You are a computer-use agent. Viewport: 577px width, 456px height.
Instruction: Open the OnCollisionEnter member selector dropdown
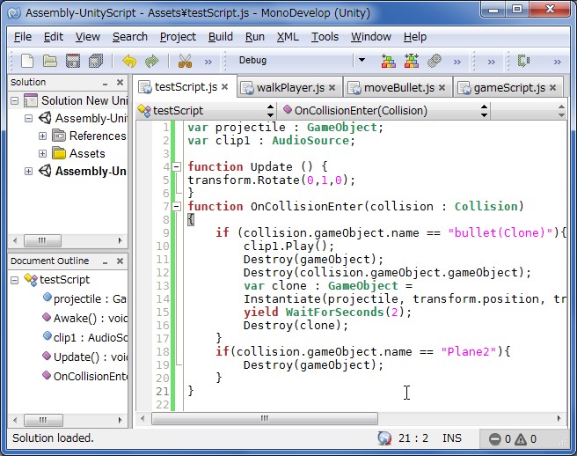click(x=484, y=111)
